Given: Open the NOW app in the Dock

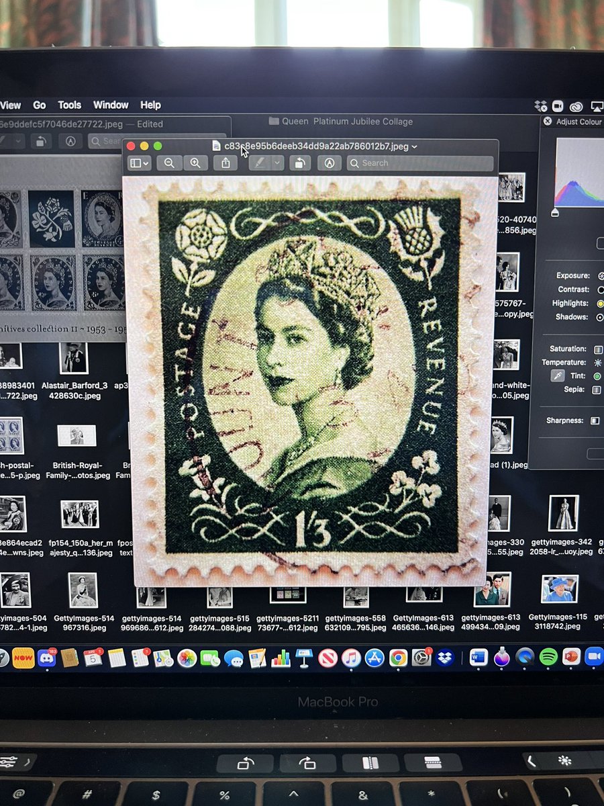Looking at the screenshot, I should (x=23, y=658).
